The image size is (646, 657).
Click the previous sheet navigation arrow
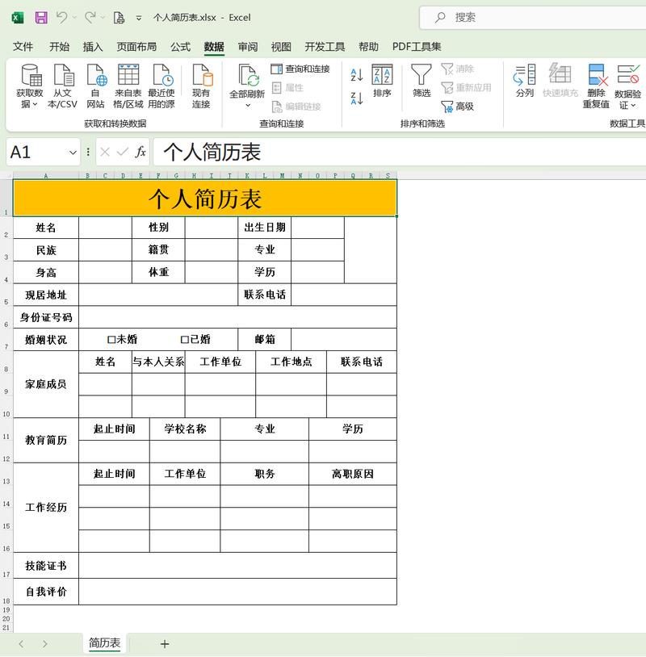click(x=21, y=643)
